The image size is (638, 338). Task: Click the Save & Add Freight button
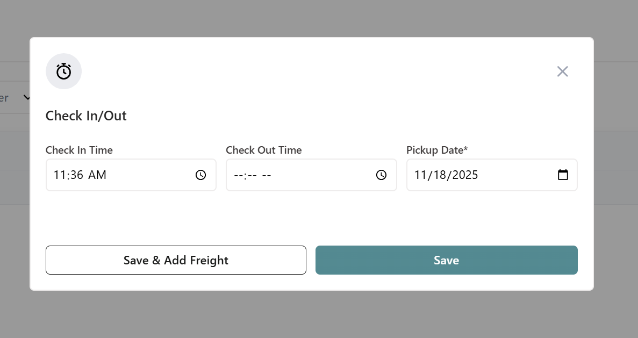coord(176,260)
